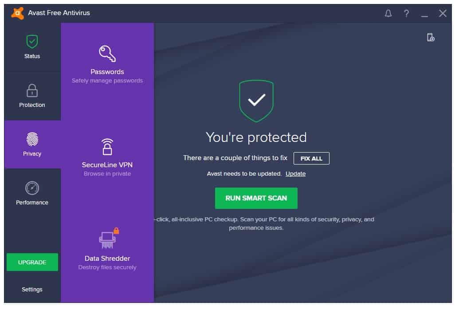Open Passwords via the key icon
Viewport: 459px width, 310px height.
[x=107, y=54]
